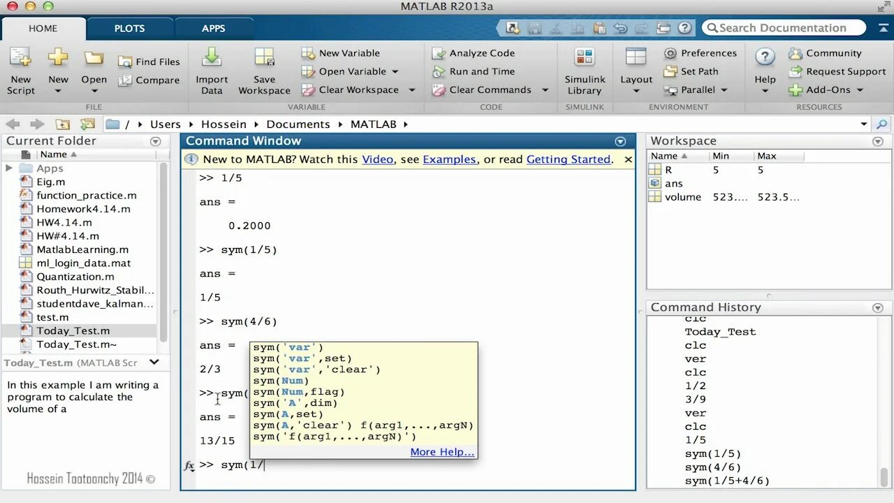The image size is (894, 503).
Task: Expand Clear Commands dropdown
Action: tap(545, 90)
